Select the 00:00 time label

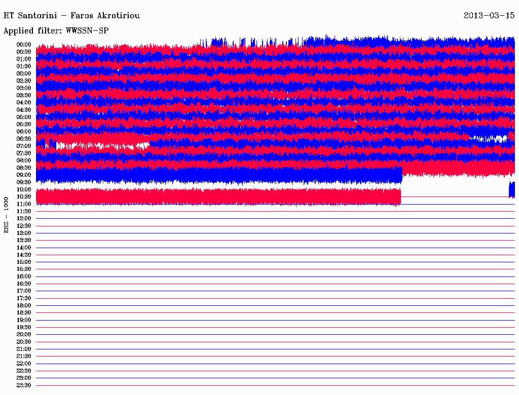24,45
